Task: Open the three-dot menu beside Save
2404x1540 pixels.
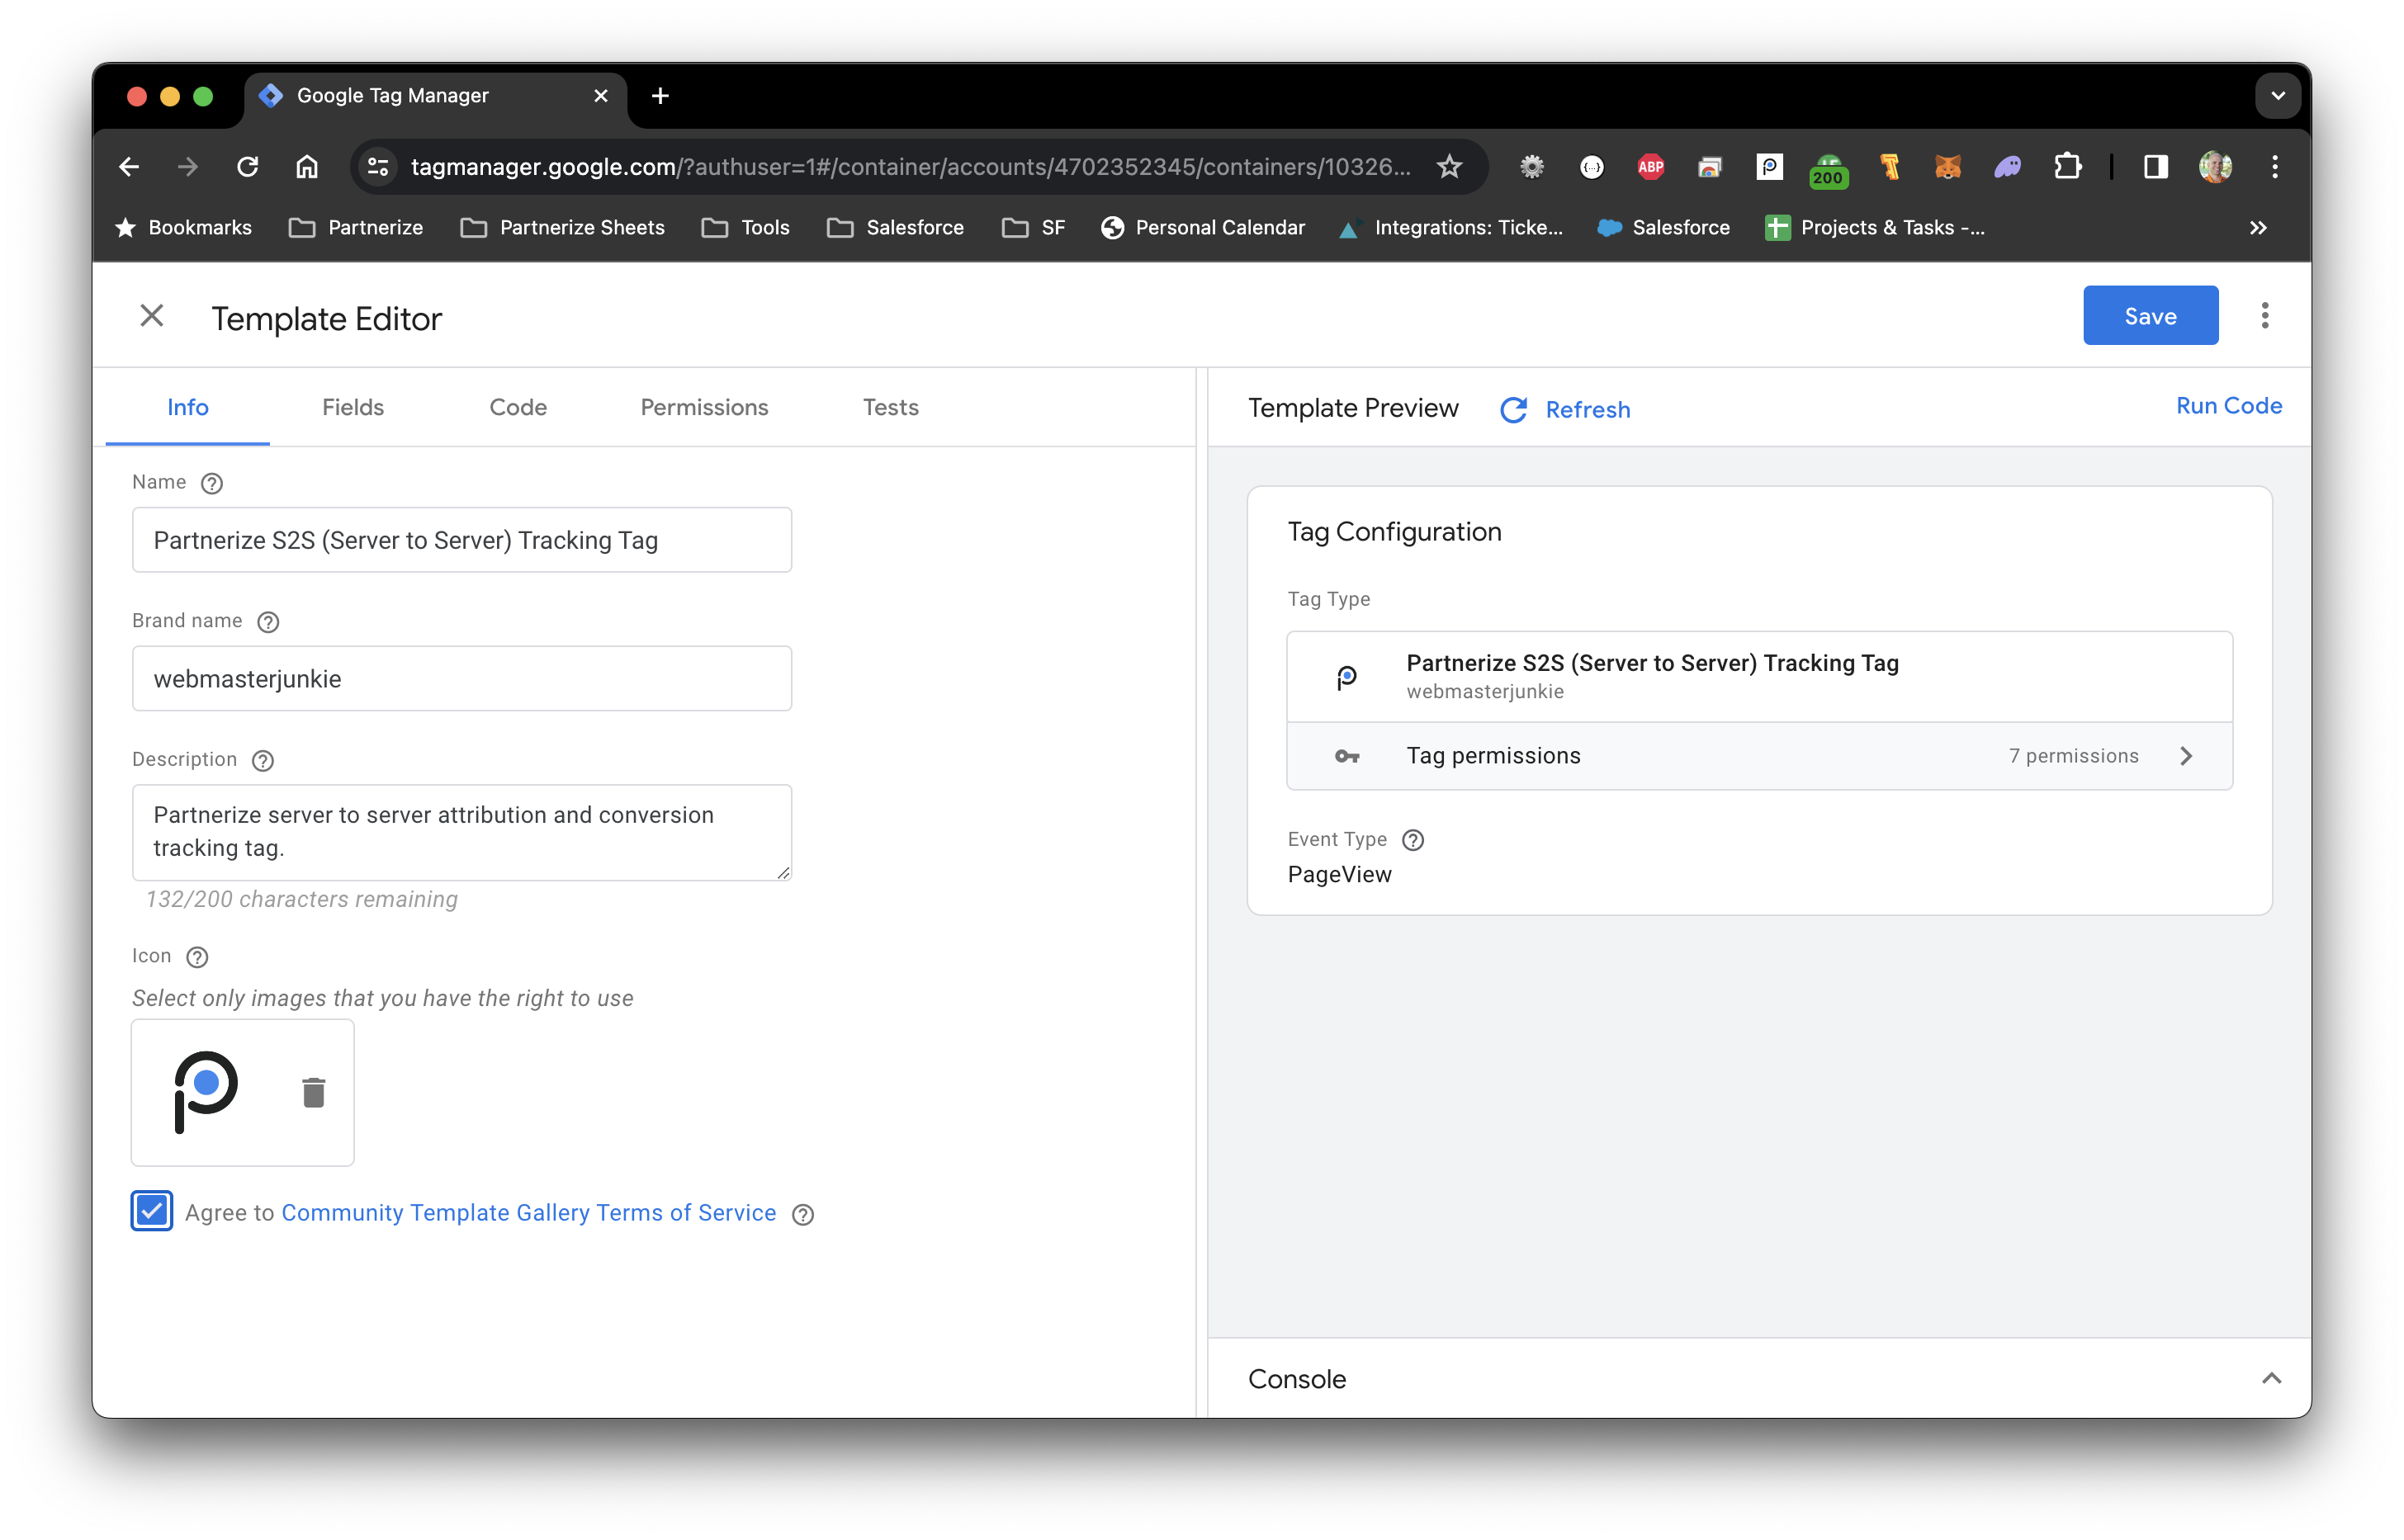Action: pyautogui.click(x=2264, y=316)
